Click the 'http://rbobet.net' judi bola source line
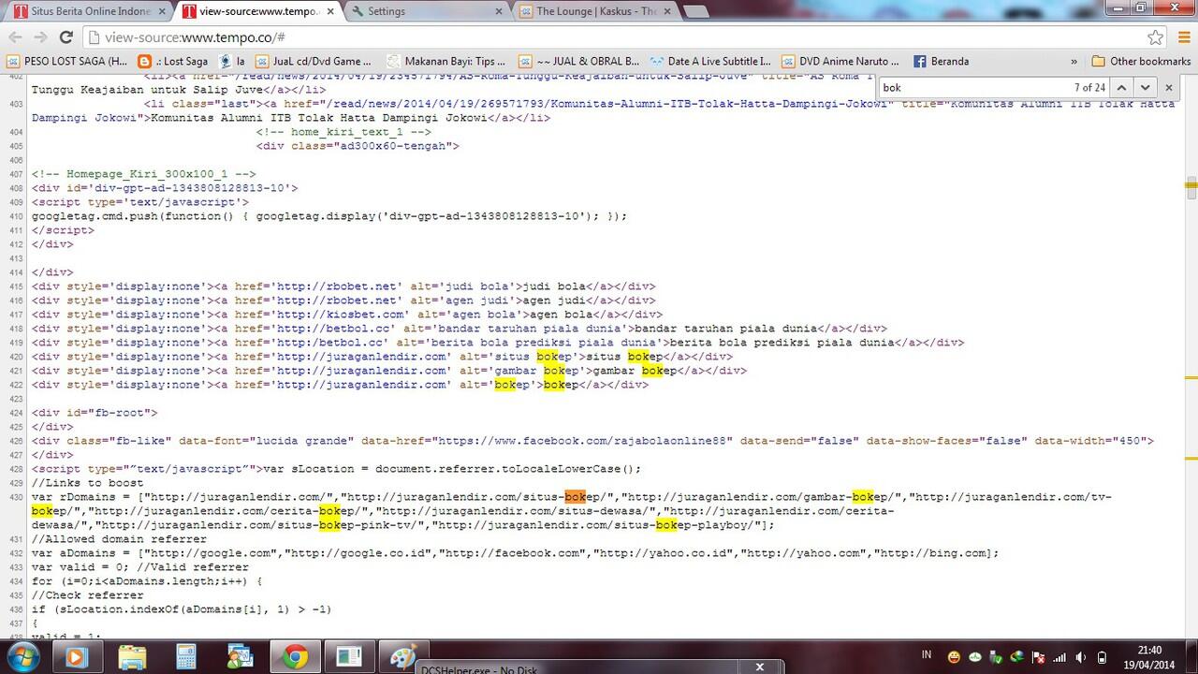The image size is (1198, 674). tap(343, 286)
